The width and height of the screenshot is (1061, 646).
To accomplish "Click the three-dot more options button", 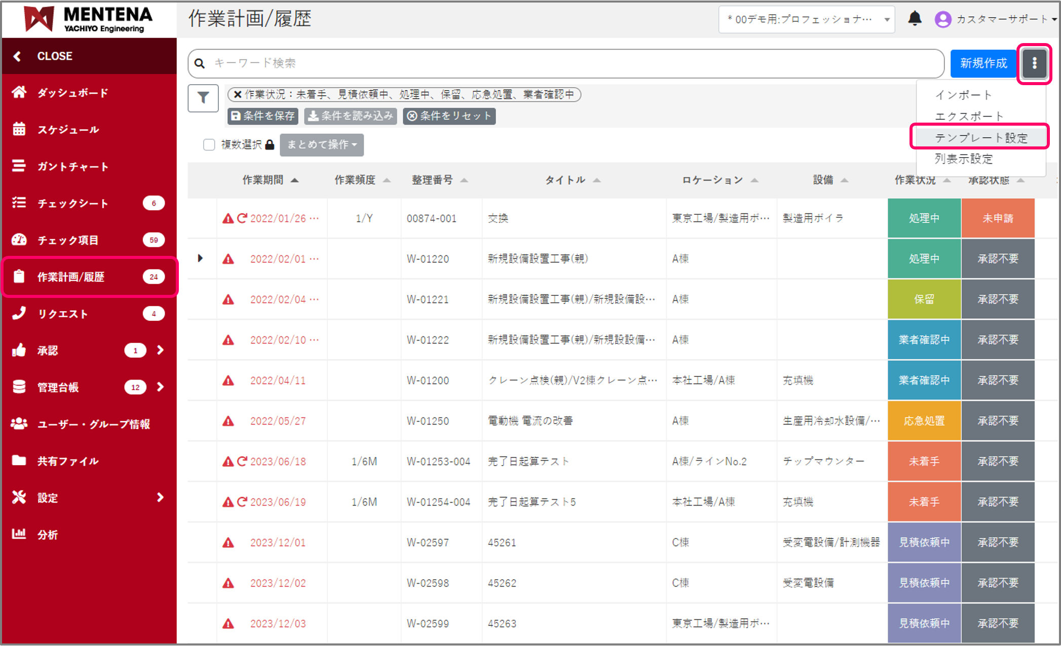I will (1034, 63).
